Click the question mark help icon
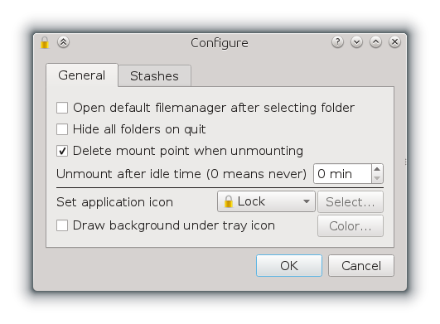The image size is (440, 324). (x=337, y=42)
